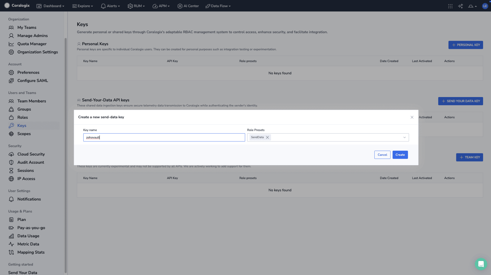This screenshot has height=275, width=491.
Task: Open Organization Settings page
Action: coord(38,52)
